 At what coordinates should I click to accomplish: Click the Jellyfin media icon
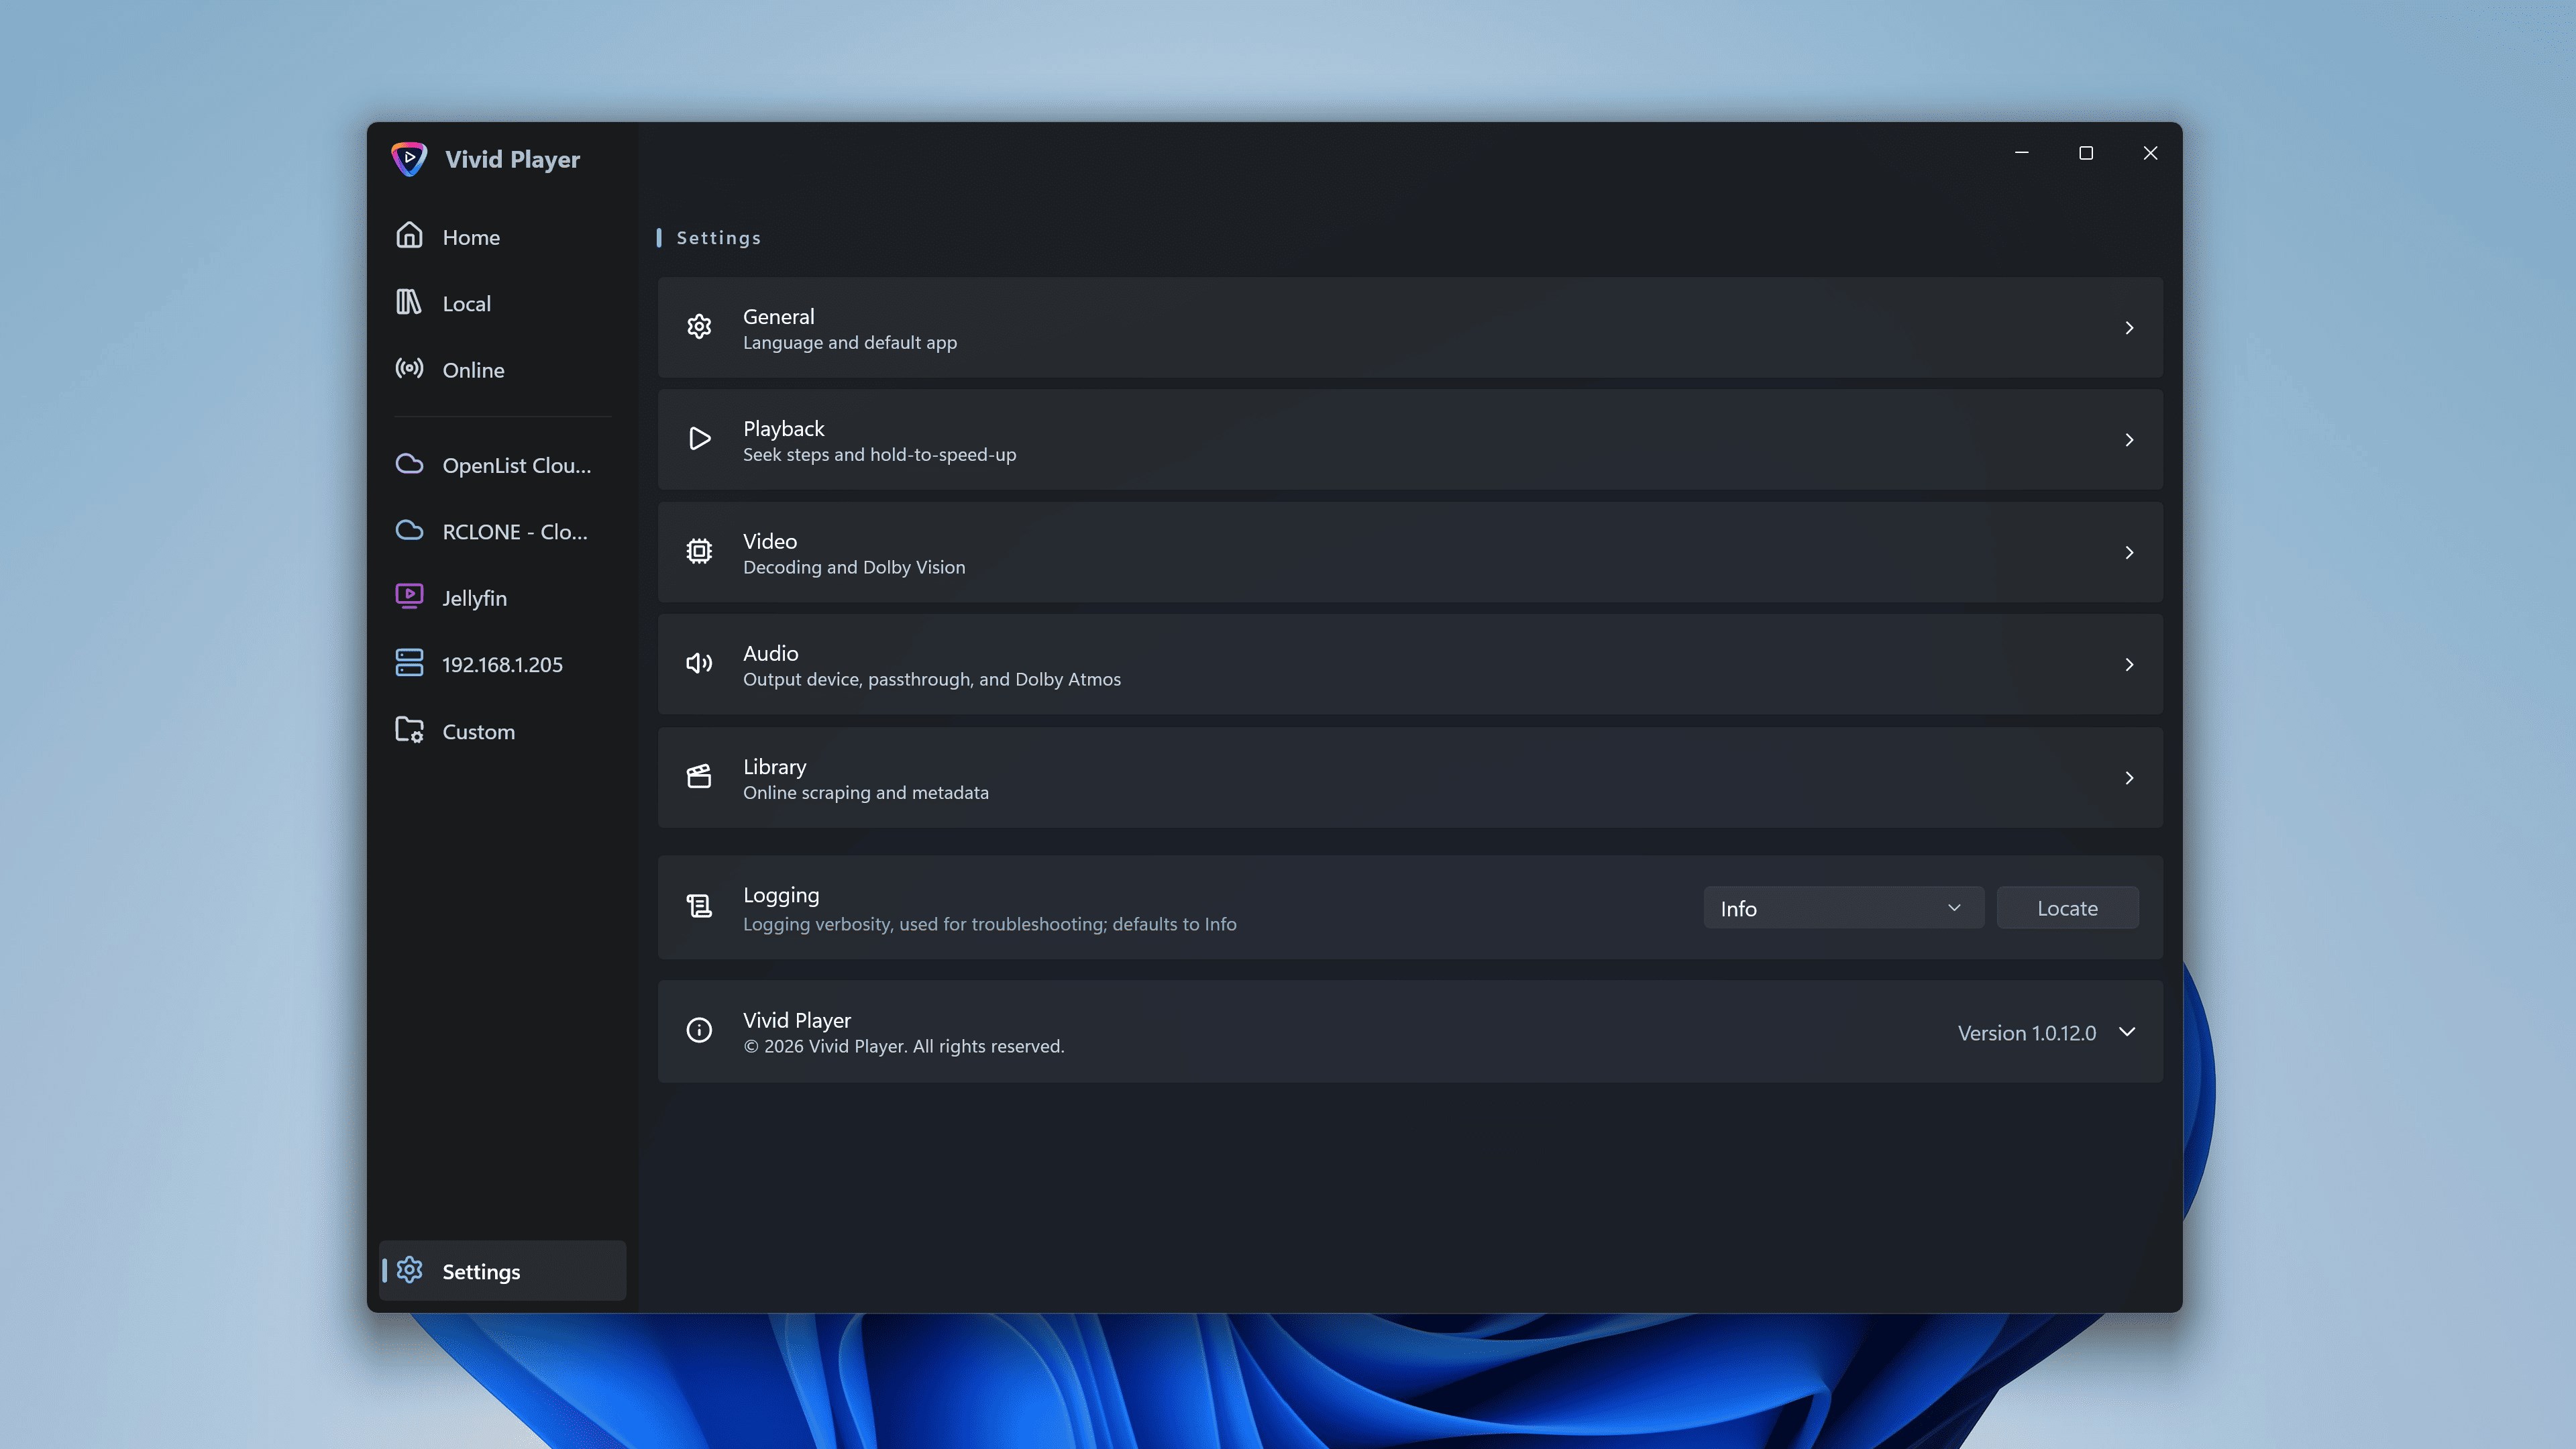click(409, 596)
